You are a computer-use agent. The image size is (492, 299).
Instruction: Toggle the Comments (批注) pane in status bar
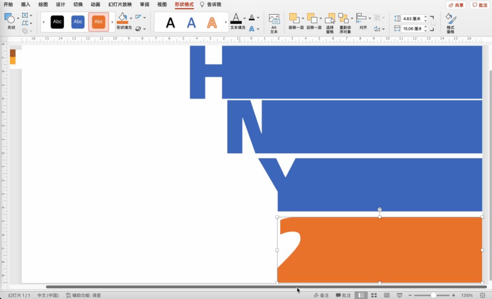[343, 295]
